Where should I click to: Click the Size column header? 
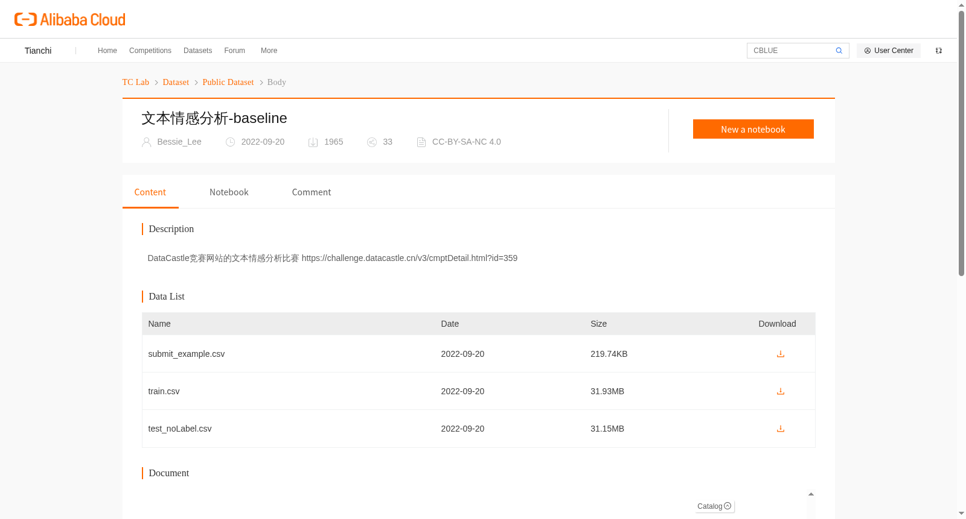tap(598, 324)
